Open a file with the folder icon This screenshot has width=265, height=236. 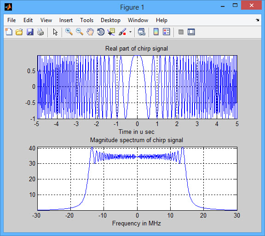(x=19, y=32)
